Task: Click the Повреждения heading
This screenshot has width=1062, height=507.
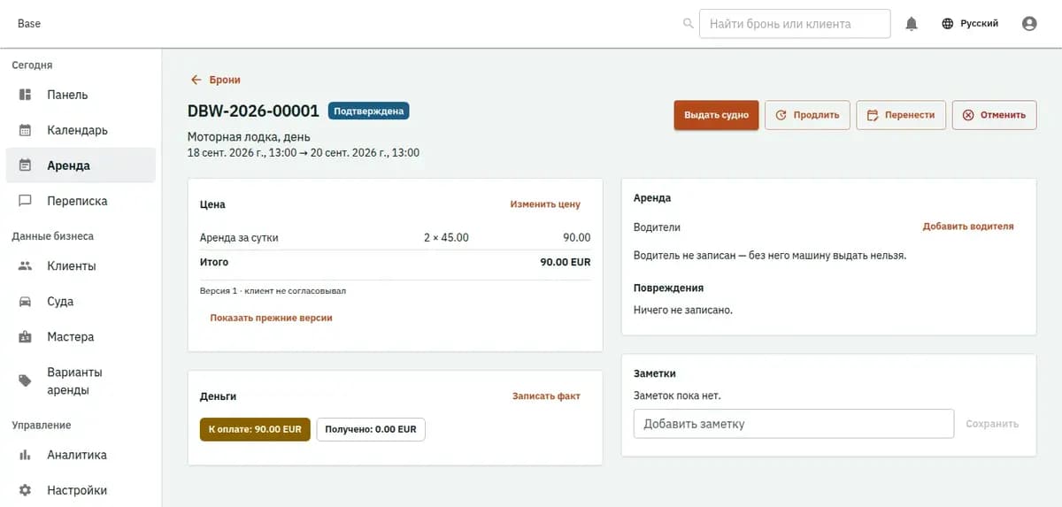Action: [x=668, y=288]
